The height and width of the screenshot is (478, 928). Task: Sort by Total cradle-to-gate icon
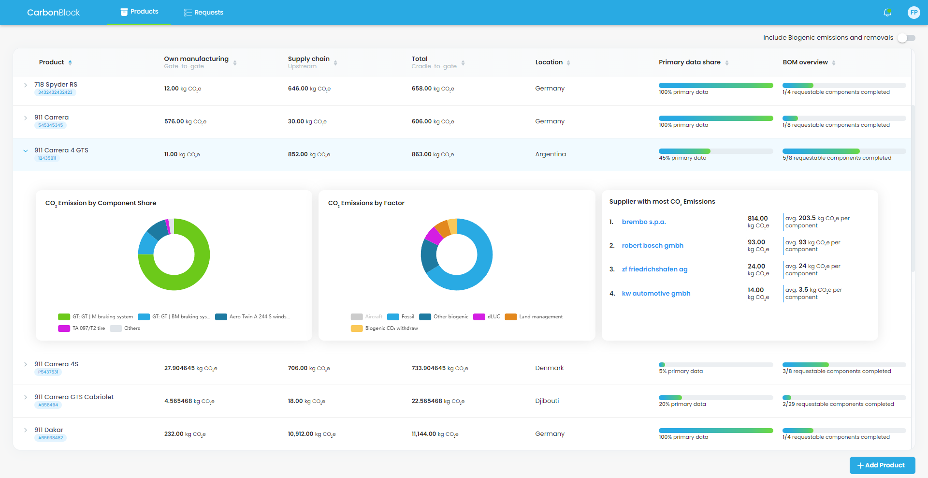(x=463, y=63)
